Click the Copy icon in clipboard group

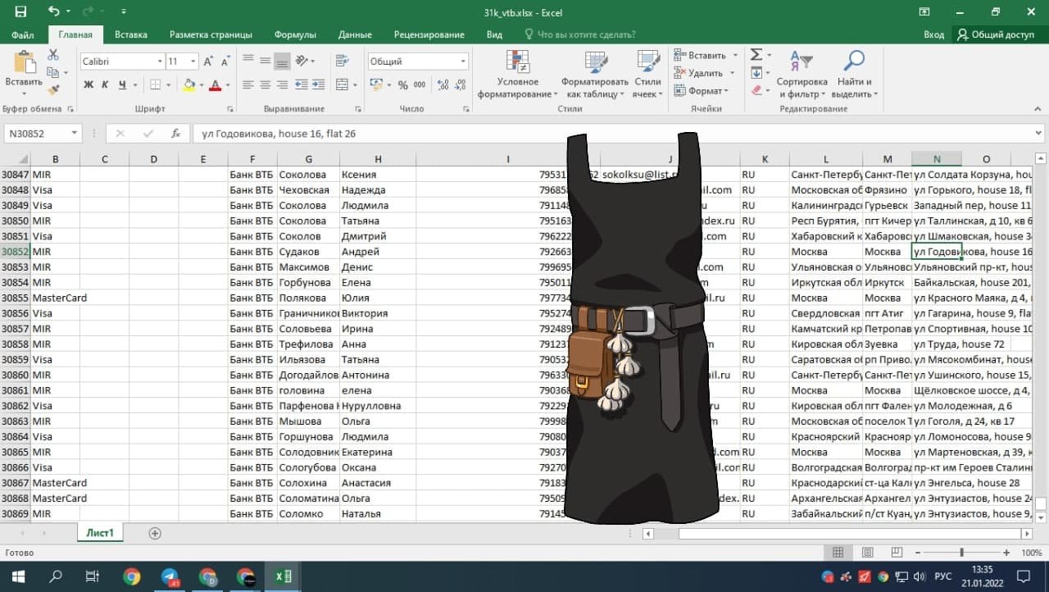(53, 73)
